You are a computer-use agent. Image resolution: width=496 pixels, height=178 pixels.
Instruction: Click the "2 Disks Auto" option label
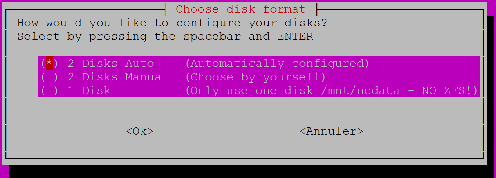[111, 64]
